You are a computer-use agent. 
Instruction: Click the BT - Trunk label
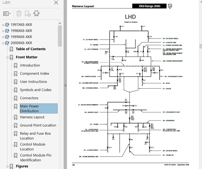click(x=94, y=124)
